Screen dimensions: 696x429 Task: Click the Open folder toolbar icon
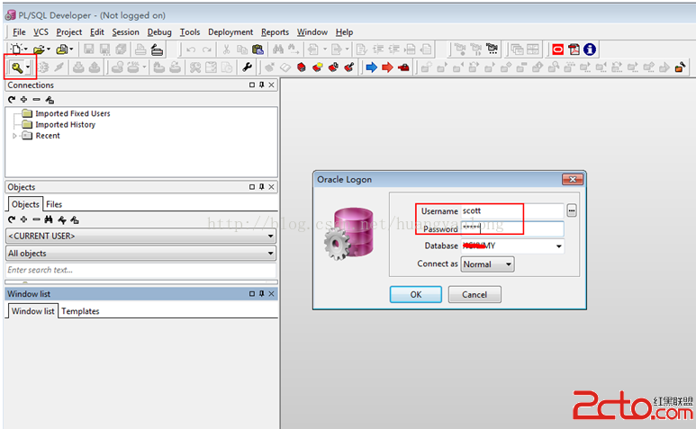point(39,49)
